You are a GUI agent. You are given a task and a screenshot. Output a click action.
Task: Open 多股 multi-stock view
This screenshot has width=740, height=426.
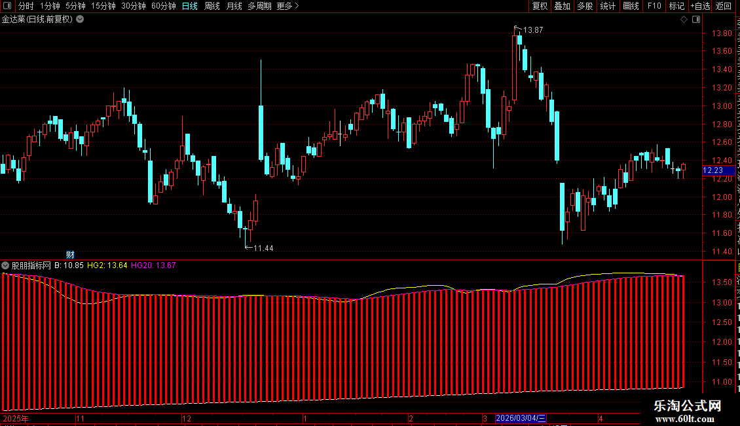coord(585,6)
